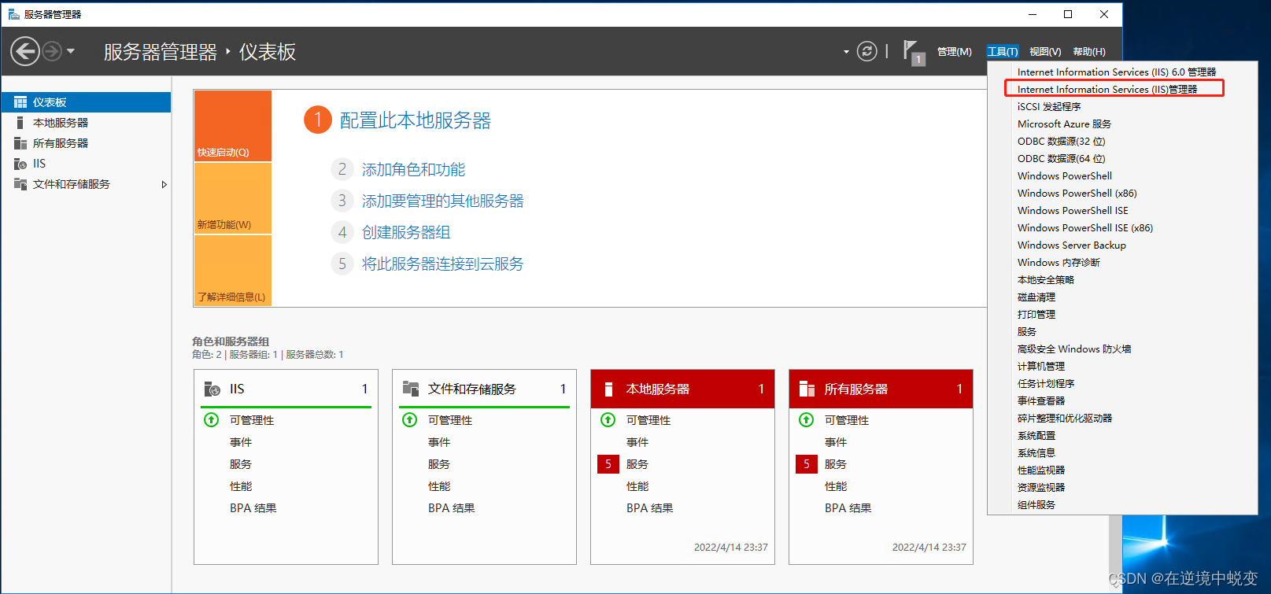Click the 文件和存储服务 tile header icon

click(411, 389)
